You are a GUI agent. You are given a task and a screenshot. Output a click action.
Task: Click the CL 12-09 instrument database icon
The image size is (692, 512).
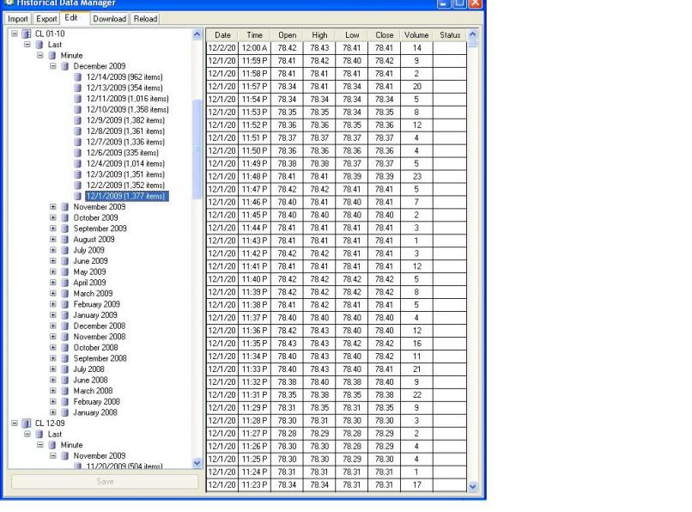click(27, 424)
